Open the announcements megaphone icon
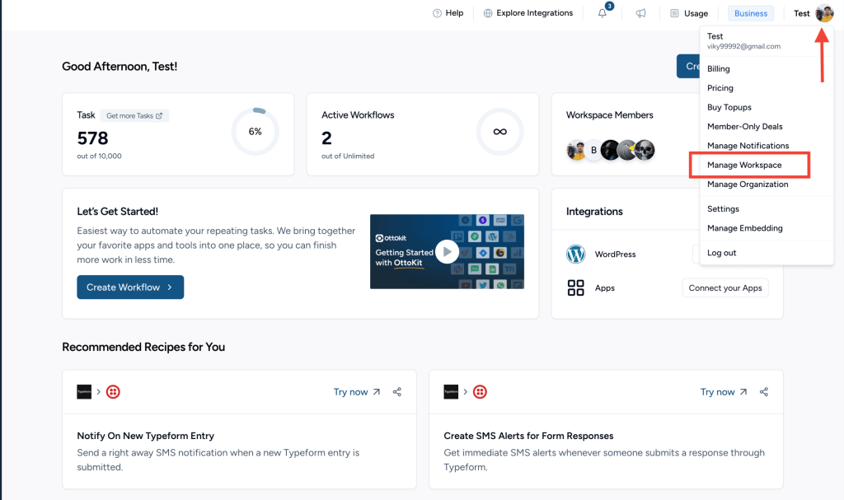 click(x=640, y=13)
